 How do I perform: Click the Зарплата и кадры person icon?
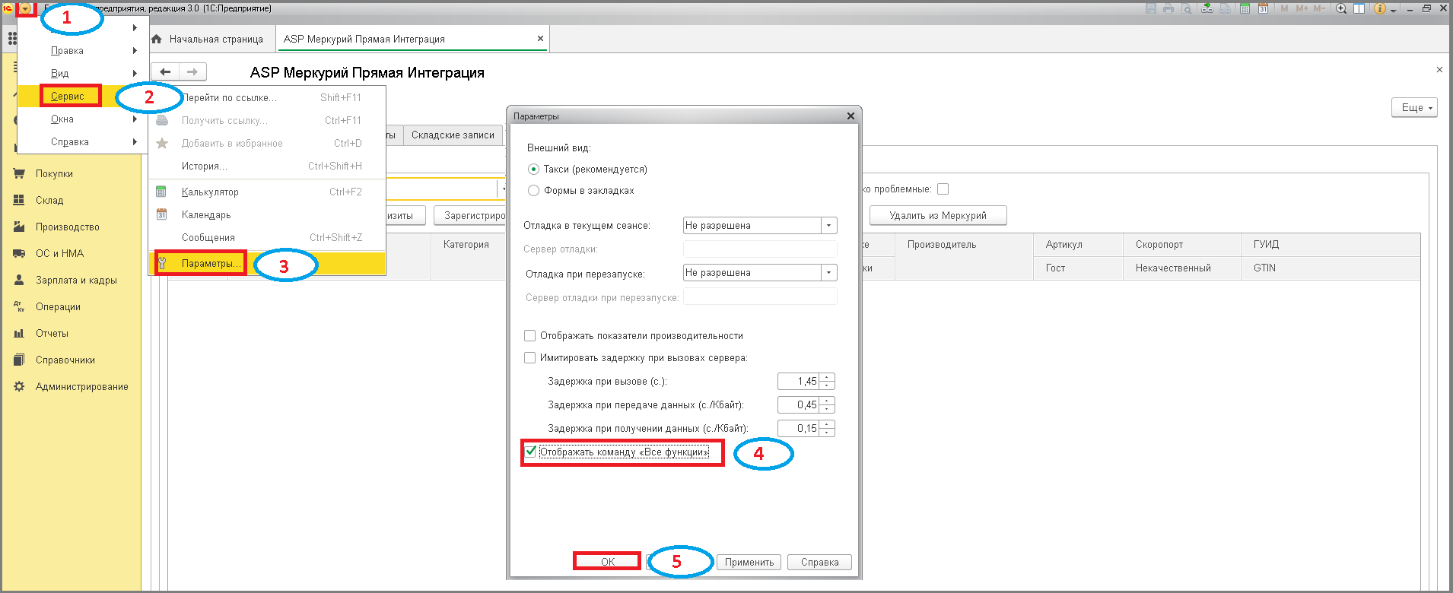(19, 280)
